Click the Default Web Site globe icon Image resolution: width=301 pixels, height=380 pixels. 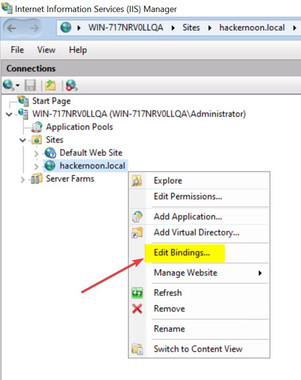coord(50,153)
